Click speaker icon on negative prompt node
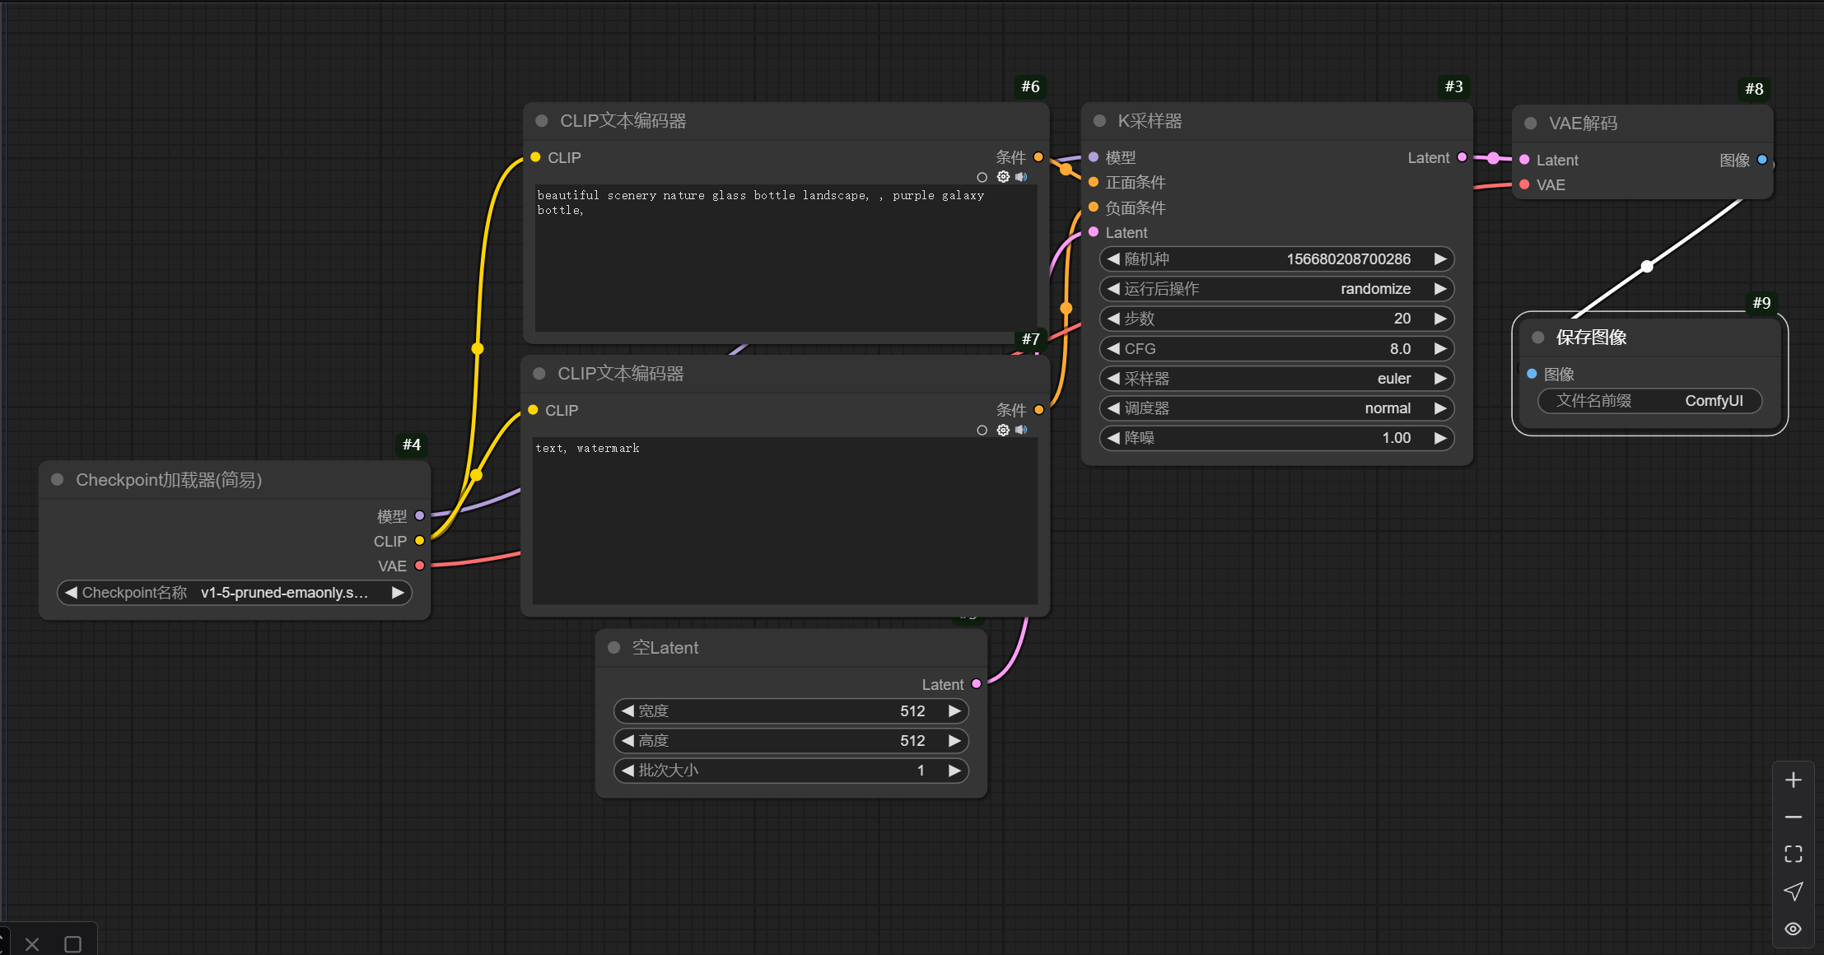Viewport: 1824px width, 955px height. [1021, 430]
